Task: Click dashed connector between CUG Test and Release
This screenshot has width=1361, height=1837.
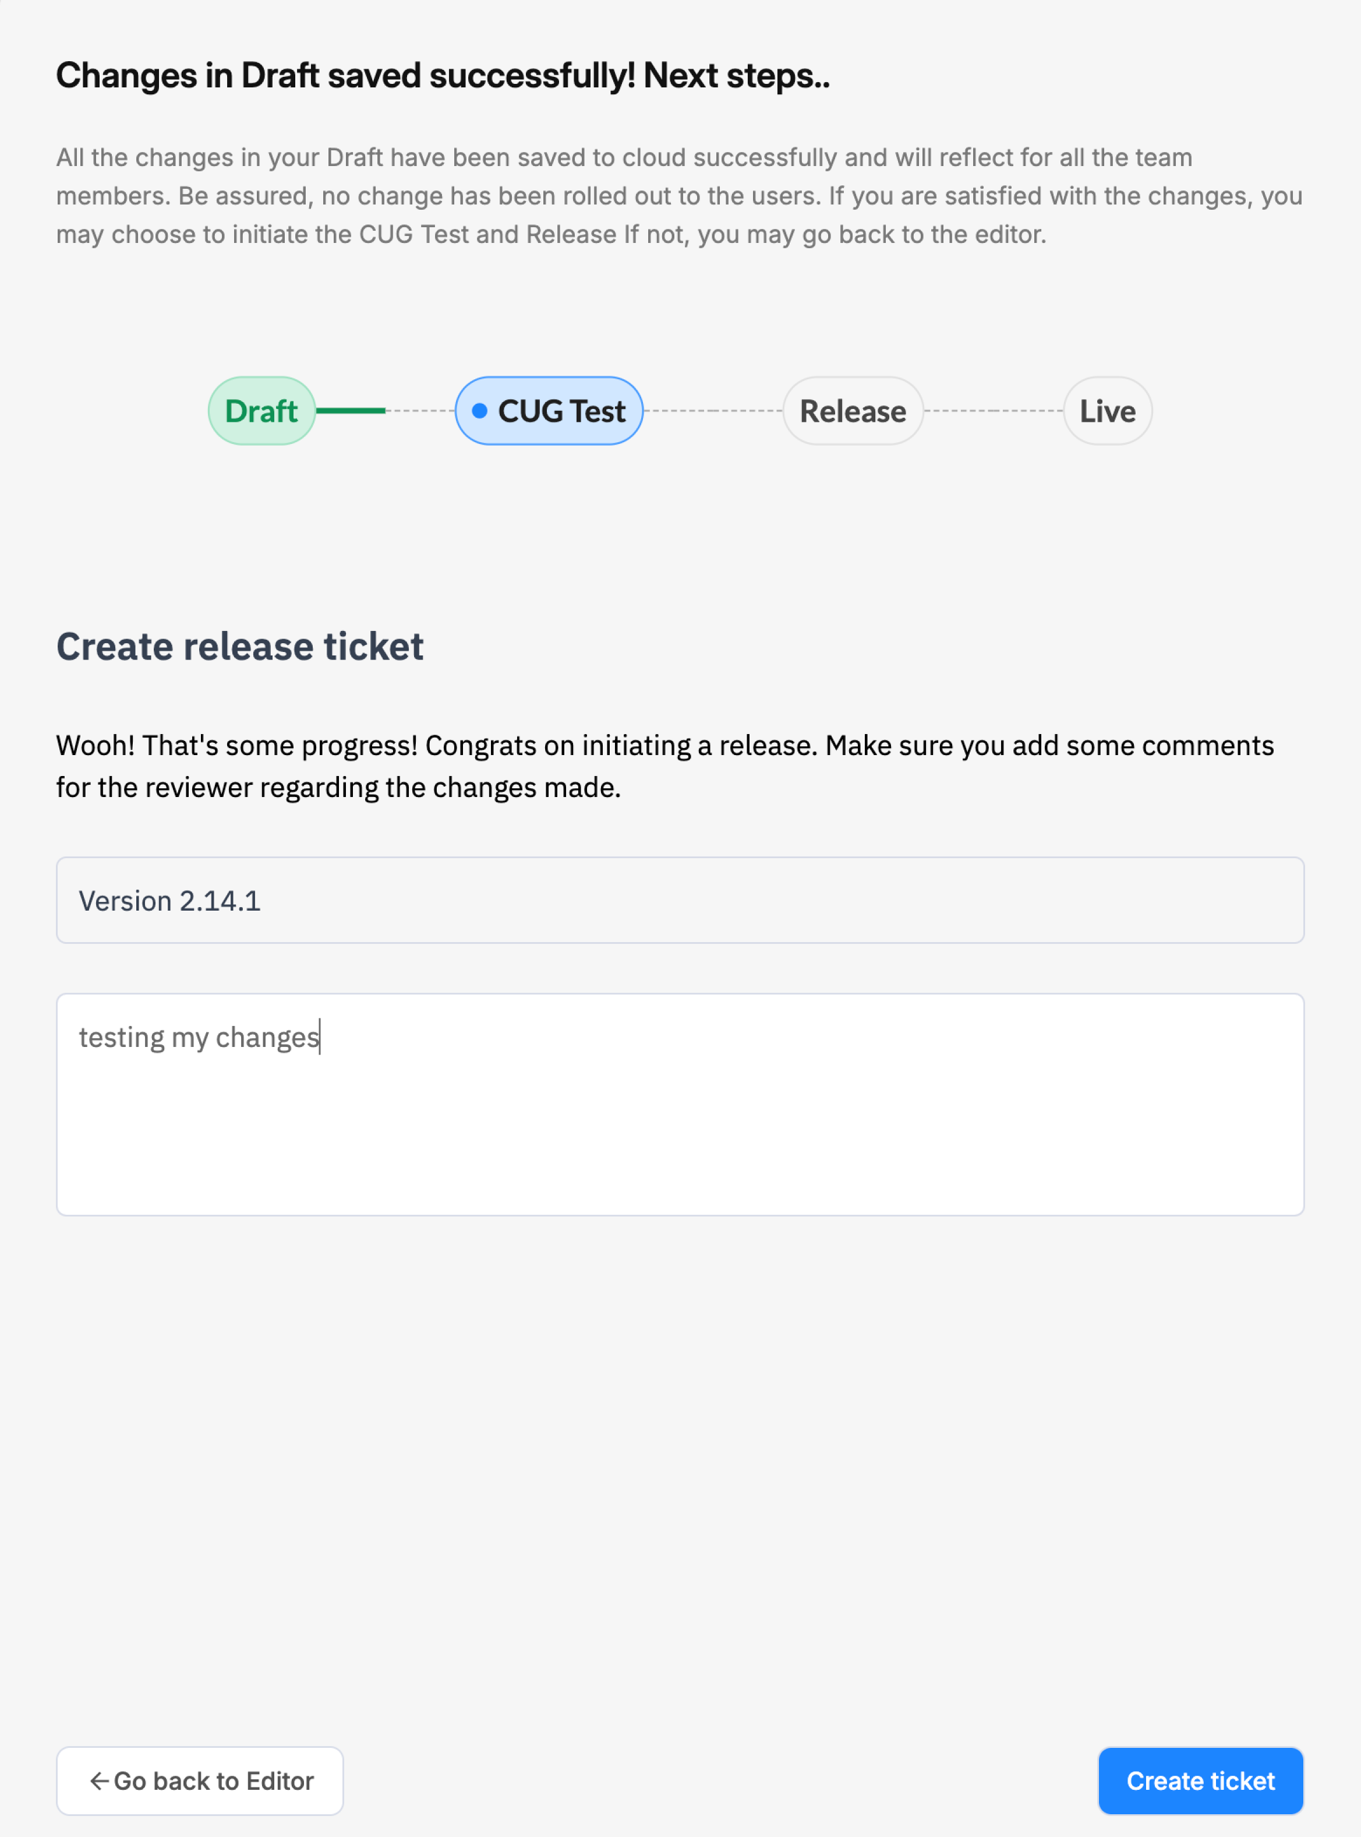Action: pos(713,410)
